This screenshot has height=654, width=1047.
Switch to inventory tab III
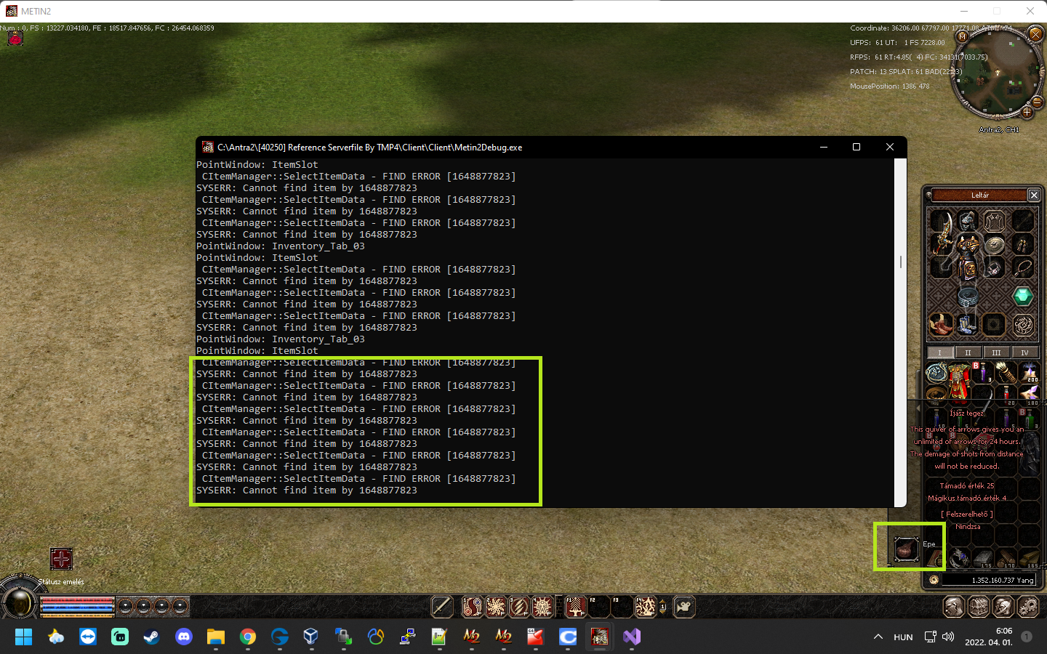(996, 352)
